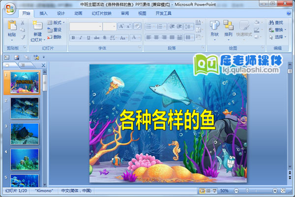Switch to the Slide Show tab

pos(102,13)
